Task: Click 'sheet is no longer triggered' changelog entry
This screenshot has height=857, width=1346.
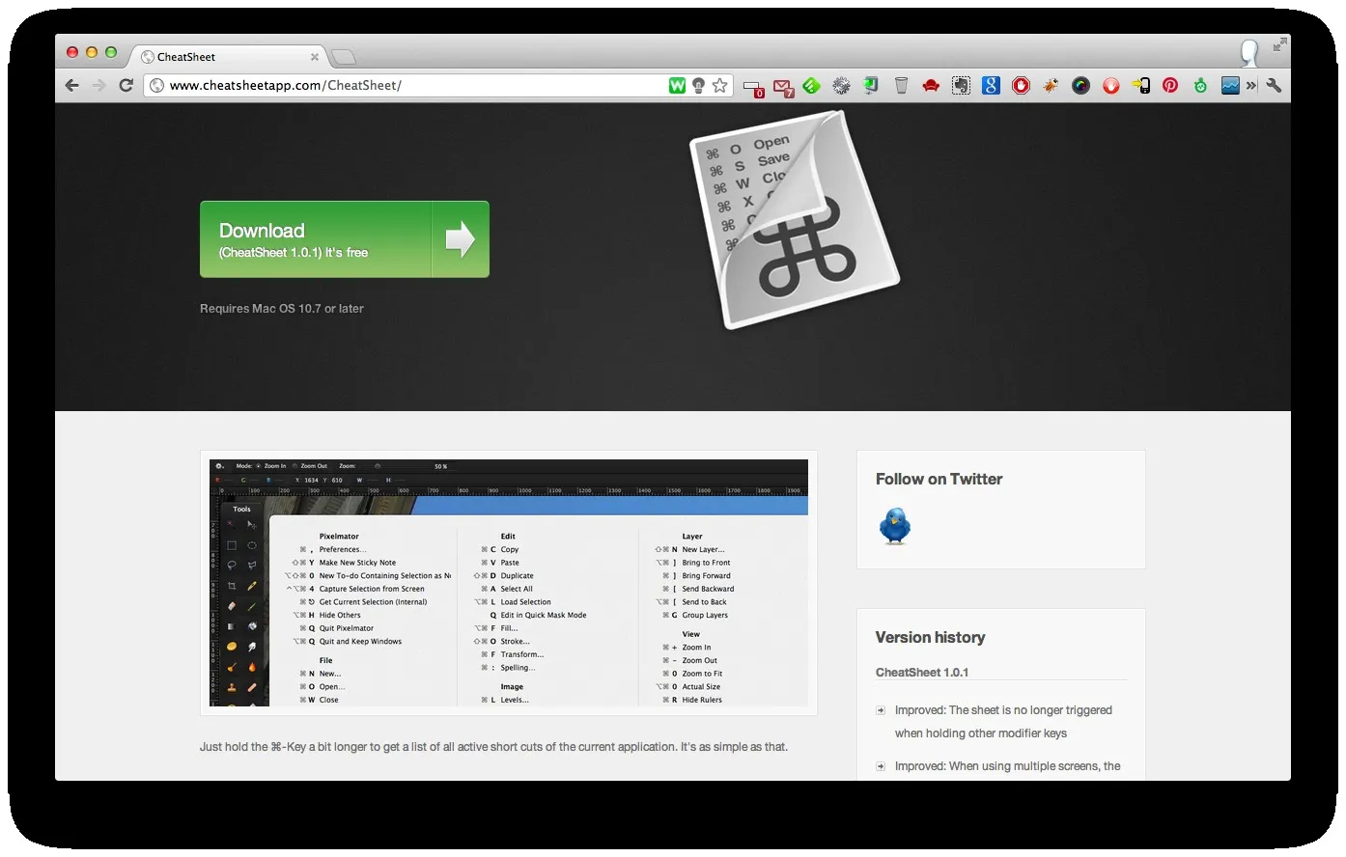Action: point(1003,722)
